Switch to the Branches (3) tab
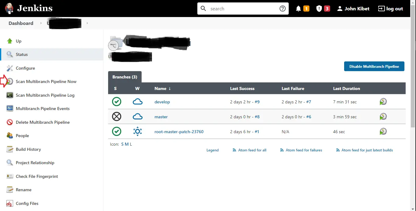 (x=125, y=77)
